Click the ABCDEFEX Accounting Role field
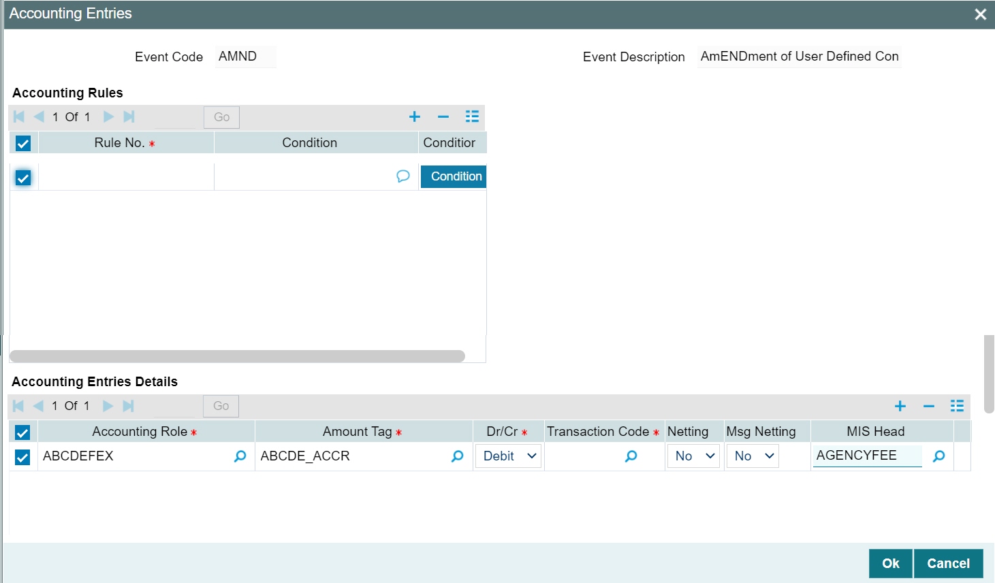Screen dimensions: 995x583 click(x=136, y=456)
